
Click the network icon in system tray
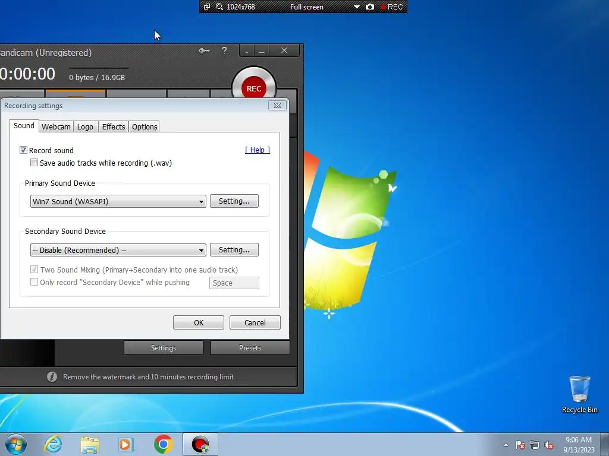(535, 445)
